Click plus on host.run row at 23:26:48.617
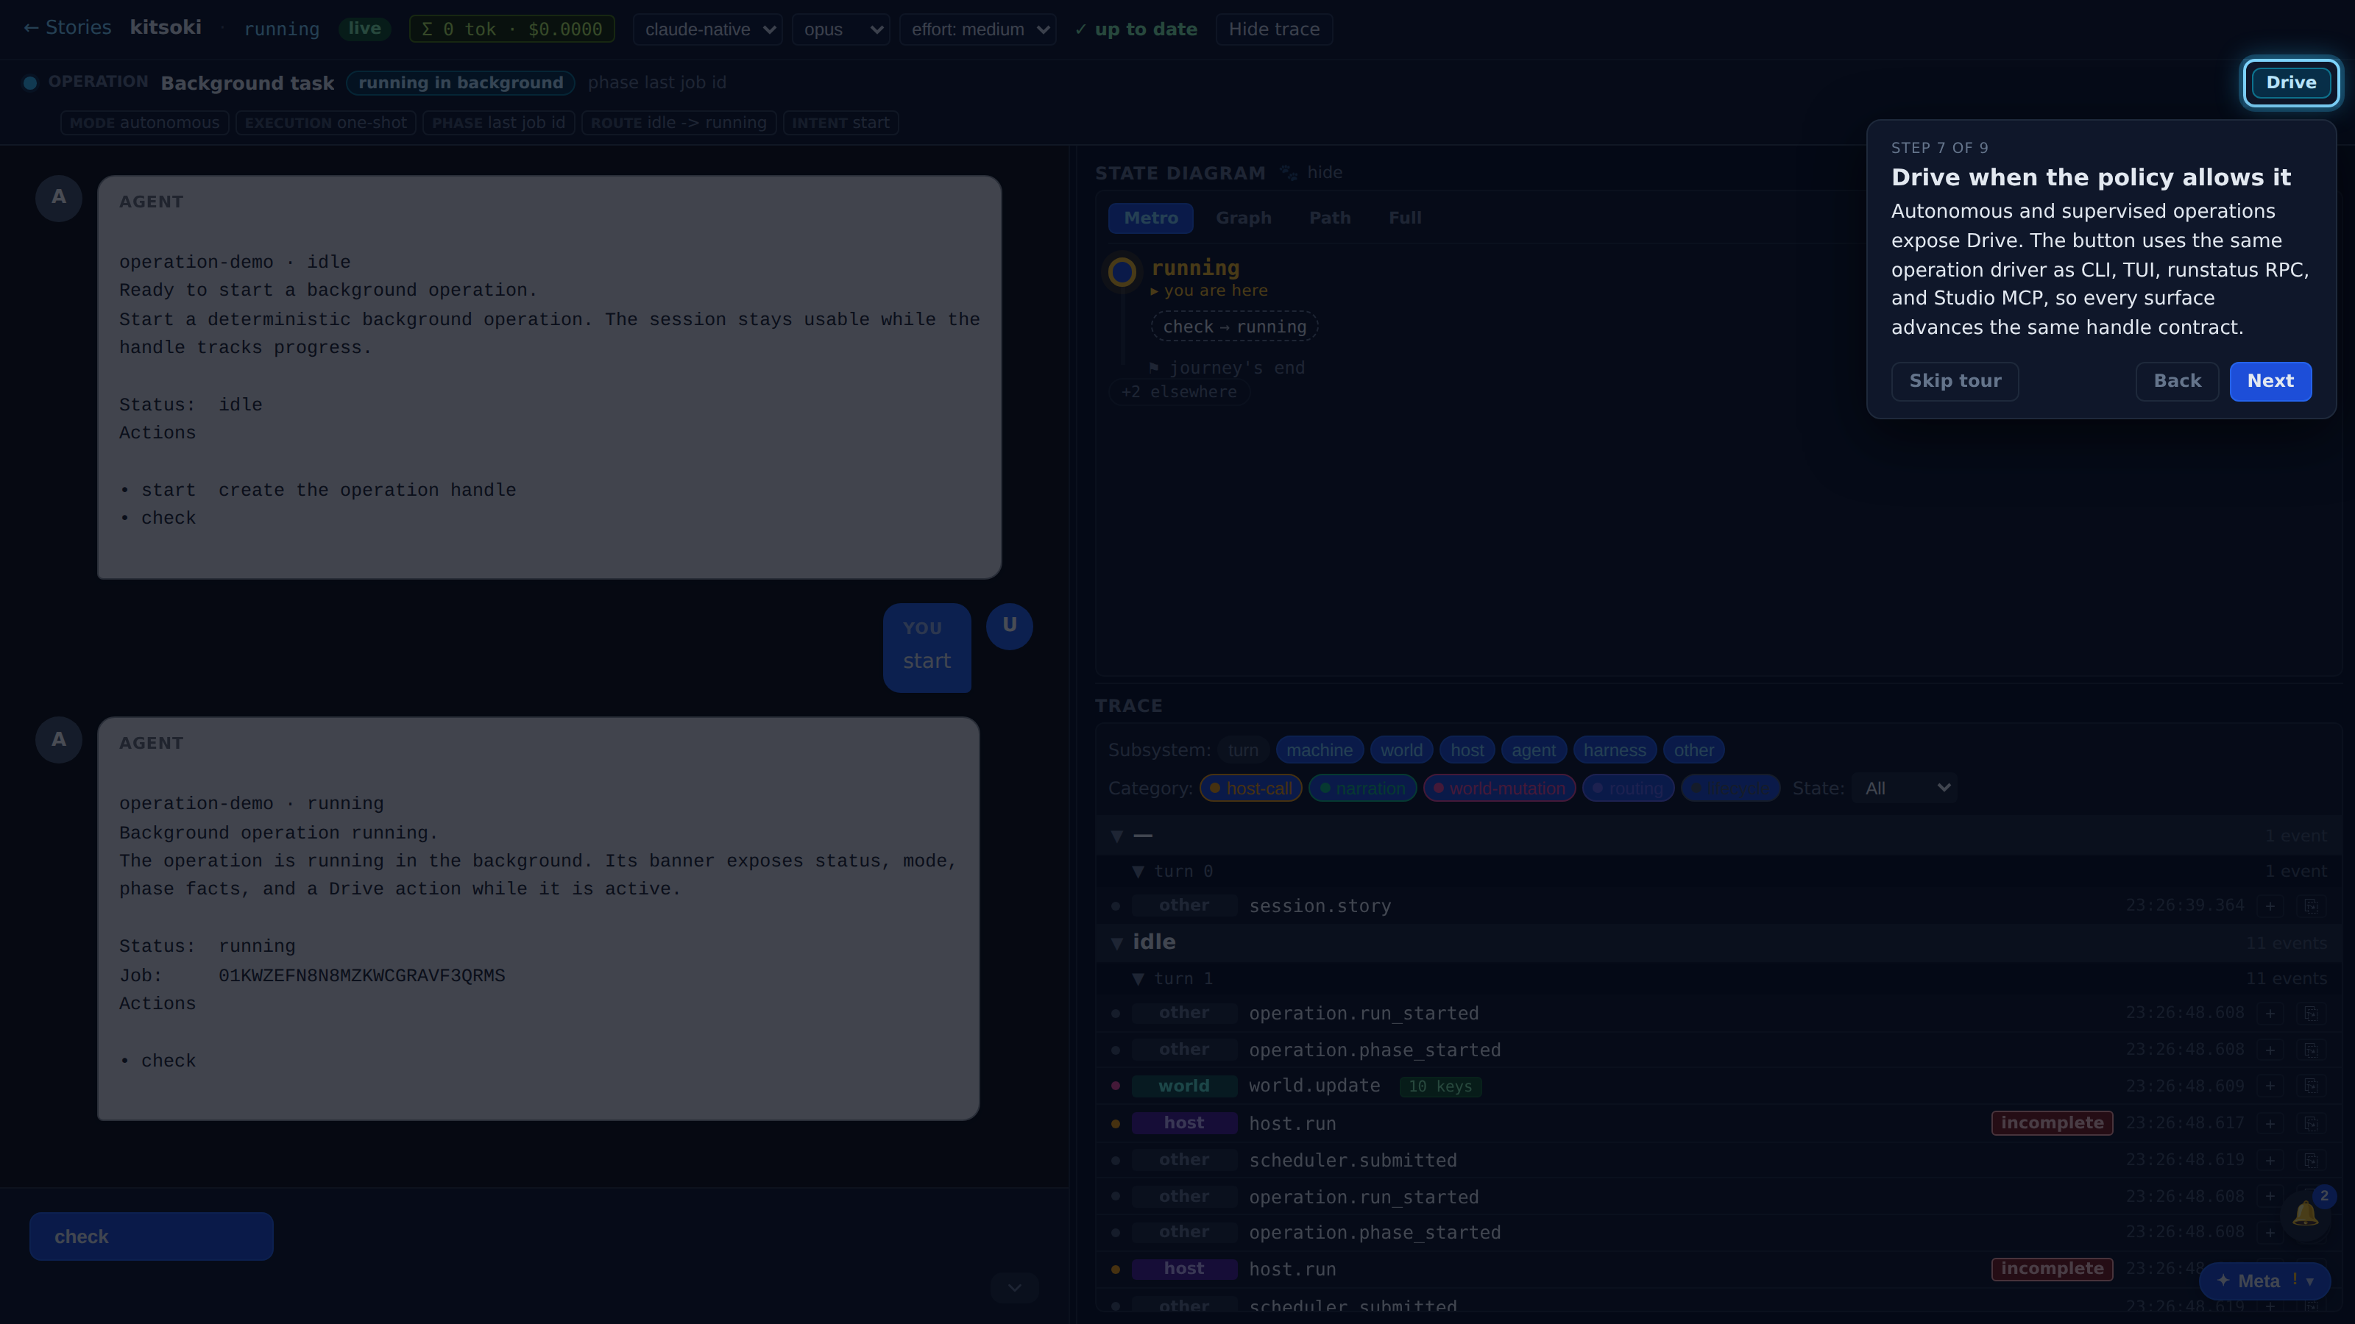Viewport: 2355px width, 1324px height. click(2270, 1123)
